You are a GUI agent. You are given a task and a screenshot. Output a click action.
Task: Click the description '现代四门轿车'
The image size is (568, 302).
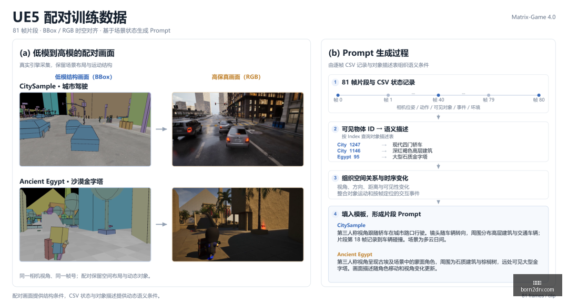(x=407, y=145)
